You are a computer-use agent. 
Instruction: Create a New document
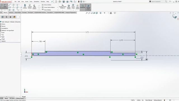click(56, 2)
